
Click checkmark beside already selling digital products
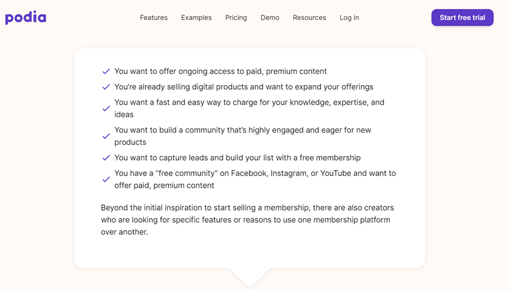point(106,87)
